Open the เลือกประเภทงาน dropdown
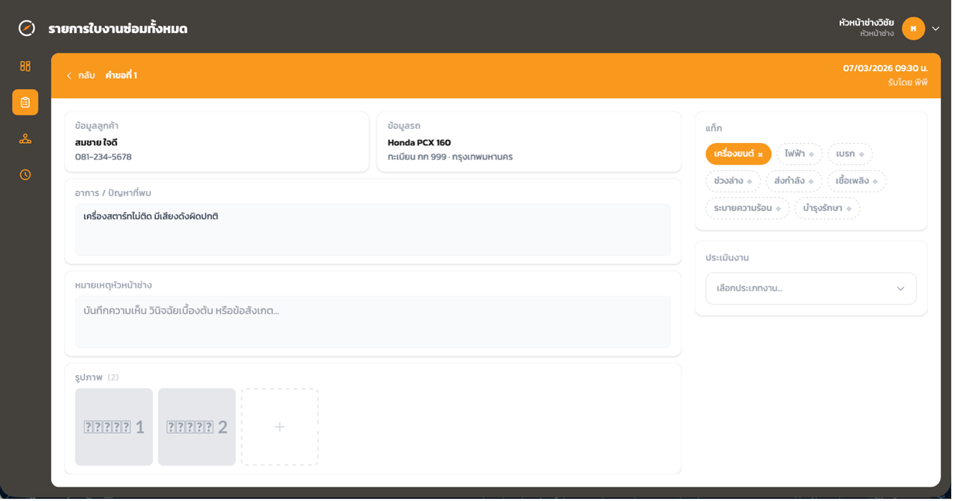The width and height of the screenshot is (955, 501). pos(814,289)
